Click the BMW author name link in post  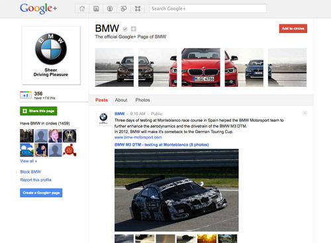click(x=120, y=114)
